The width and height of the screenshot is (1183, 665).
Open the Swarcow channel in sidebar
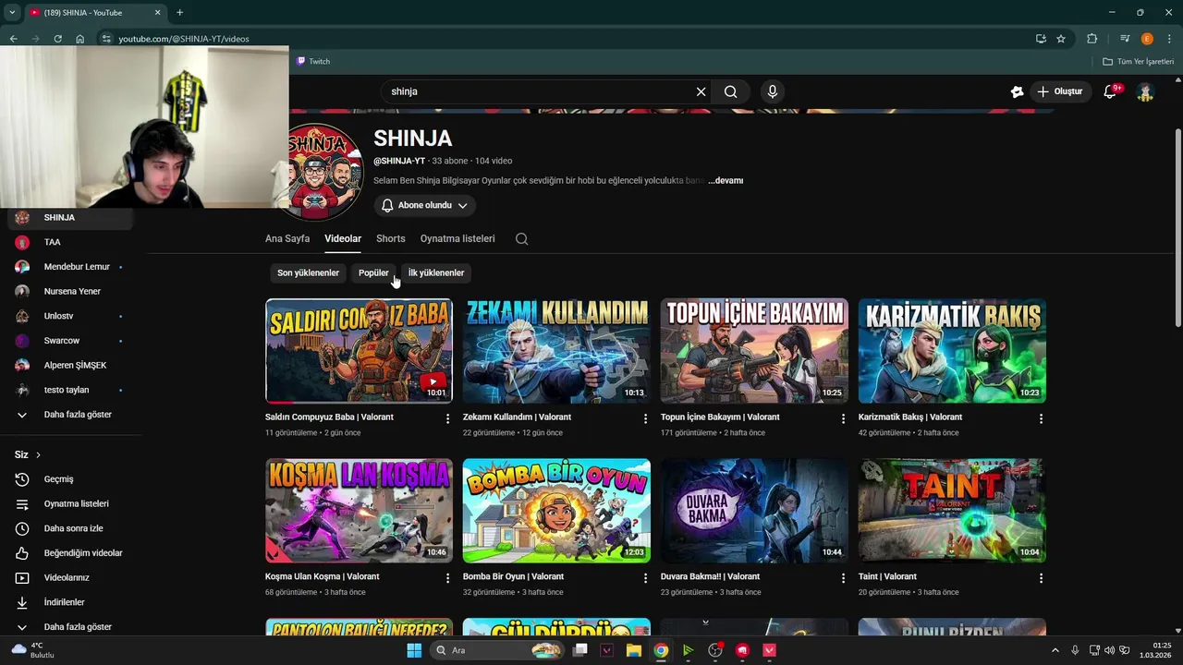pyautogui.click(x=72, y=341)
